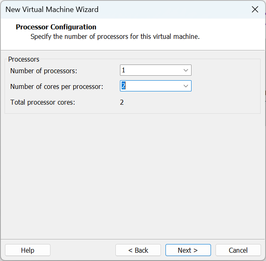Click inside the Number of processors value field
This screenshot has width=266, height=261.
(x=150, y=70)
